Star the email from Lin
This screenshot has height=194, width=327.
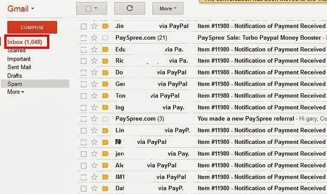coord(94,131)
